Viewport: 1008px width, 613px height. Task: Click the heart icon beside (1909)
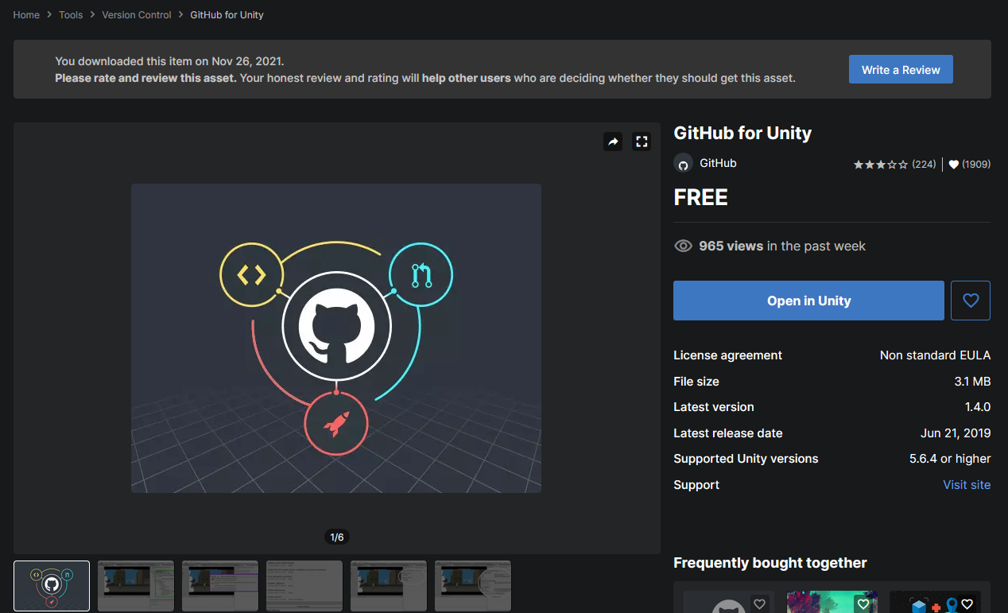[954, 165]
